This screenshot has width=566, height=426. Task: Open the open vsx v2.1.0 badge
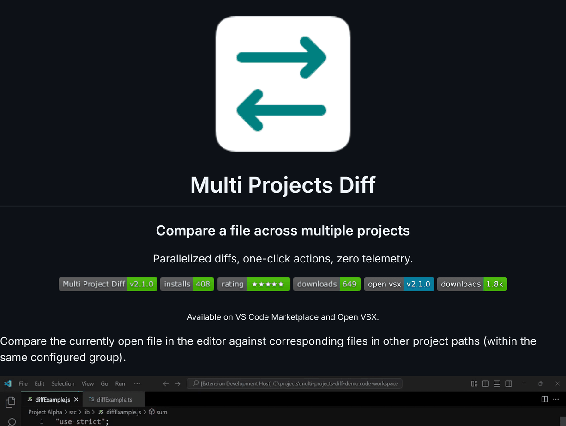[399, 284]
